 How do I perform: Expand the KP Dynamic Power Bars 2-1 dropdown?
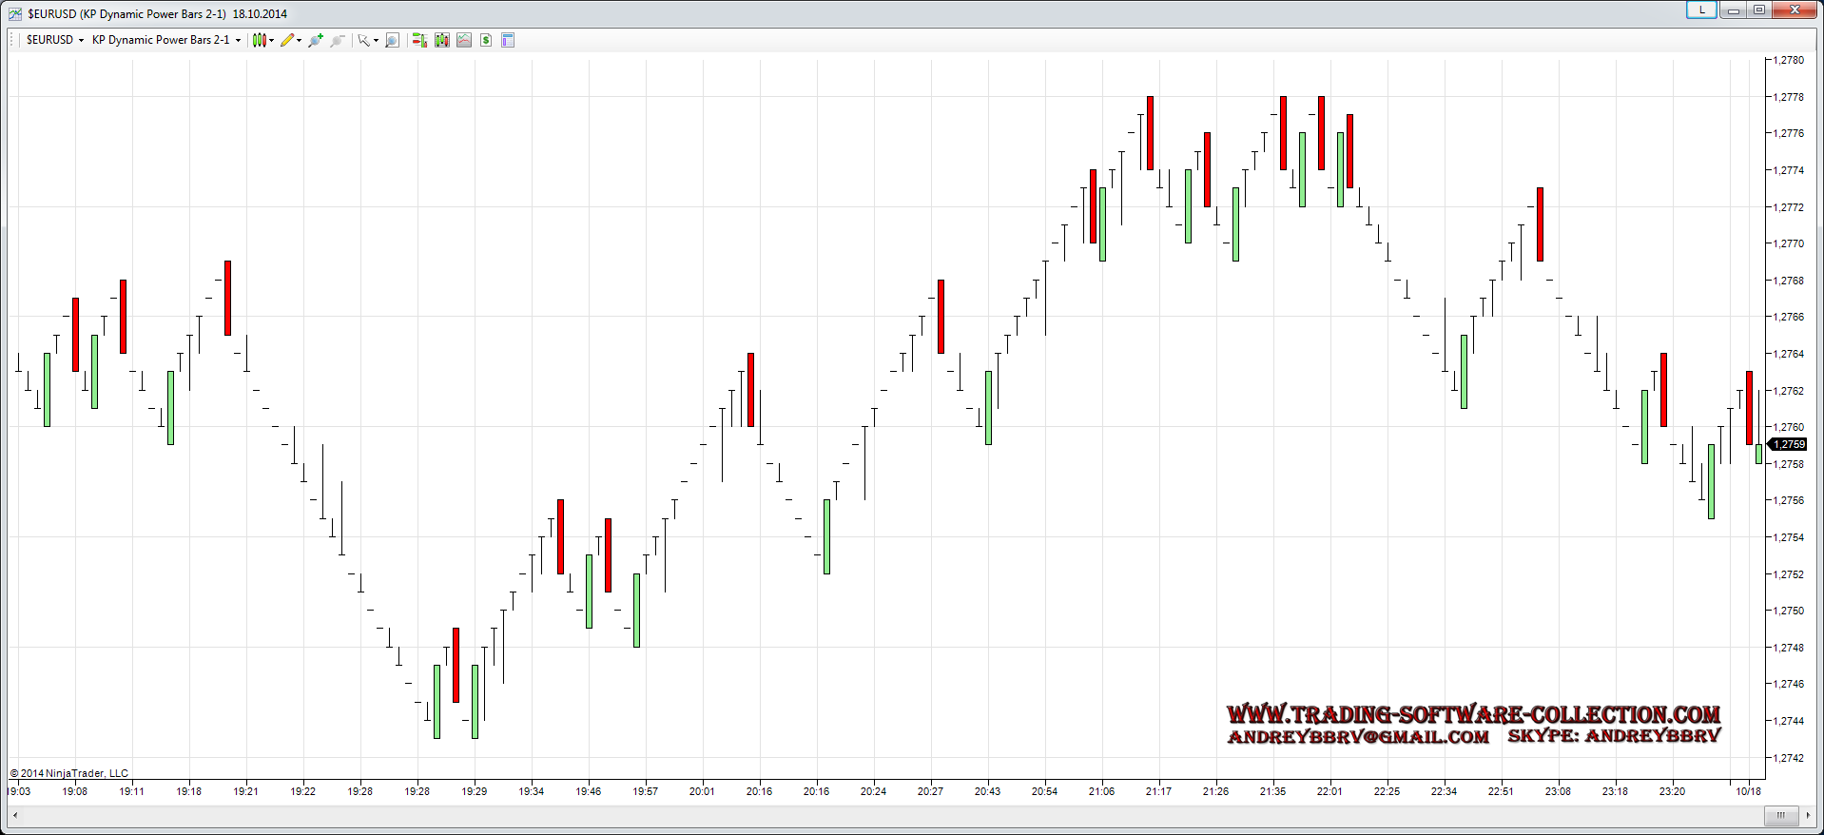point(238,40)
